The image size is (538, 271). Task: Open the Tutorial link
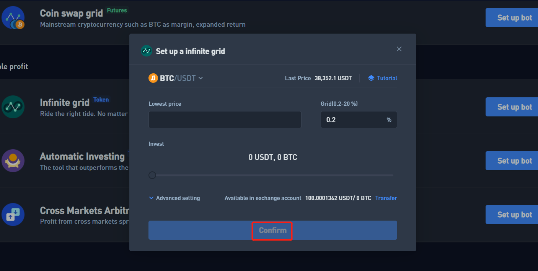click(387, 78)
